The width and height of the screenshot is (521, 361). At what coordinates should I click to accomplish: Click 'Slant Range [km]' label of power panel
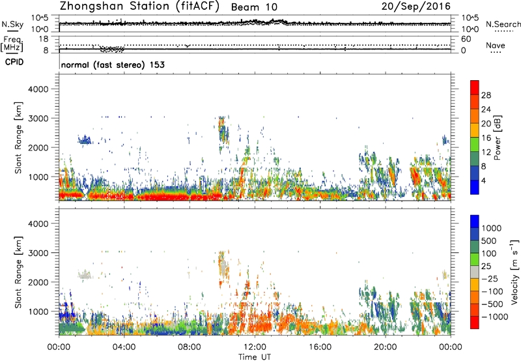18,137
